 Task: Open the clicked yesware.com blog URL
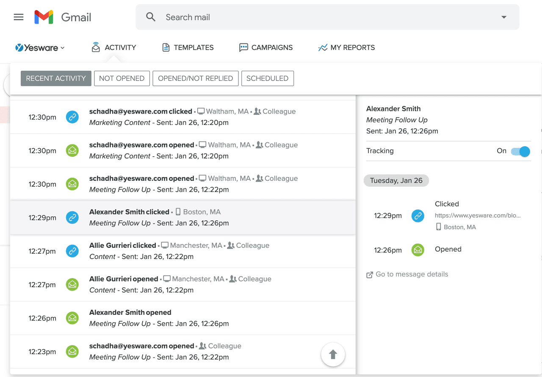pos(477,216)
